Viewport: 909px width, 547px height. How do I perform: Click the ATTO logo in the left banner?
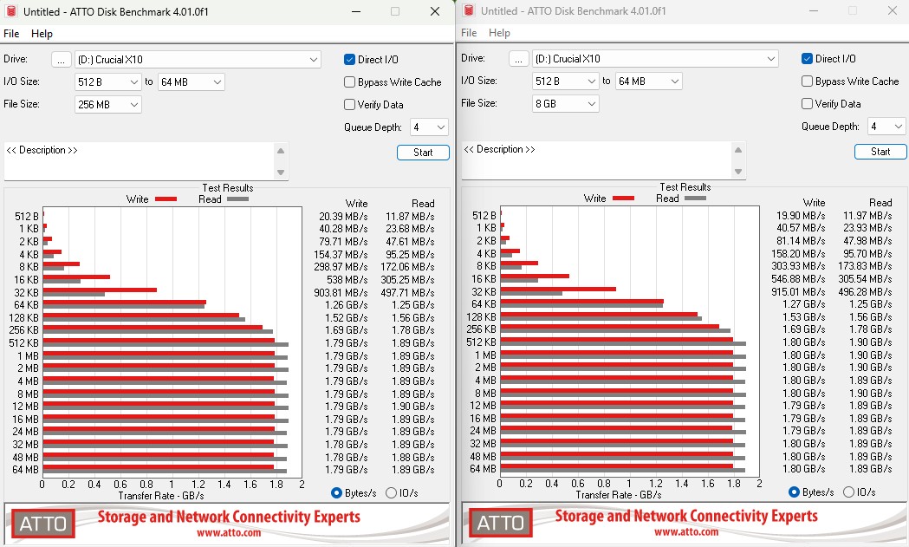coord(43,524)
